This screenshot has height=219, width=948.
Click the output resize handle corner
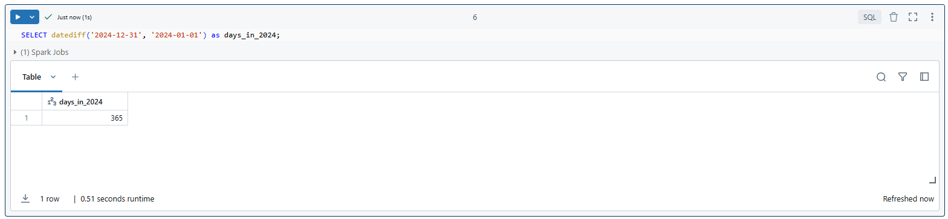click(932, 180)
